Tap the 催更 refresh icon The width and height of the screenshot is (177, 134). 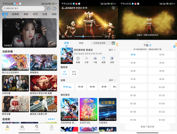point(103,58)
